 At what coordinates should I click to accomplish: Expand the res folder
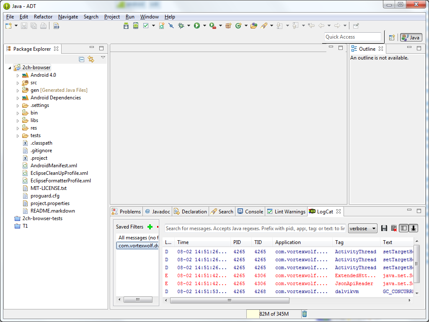18,128
